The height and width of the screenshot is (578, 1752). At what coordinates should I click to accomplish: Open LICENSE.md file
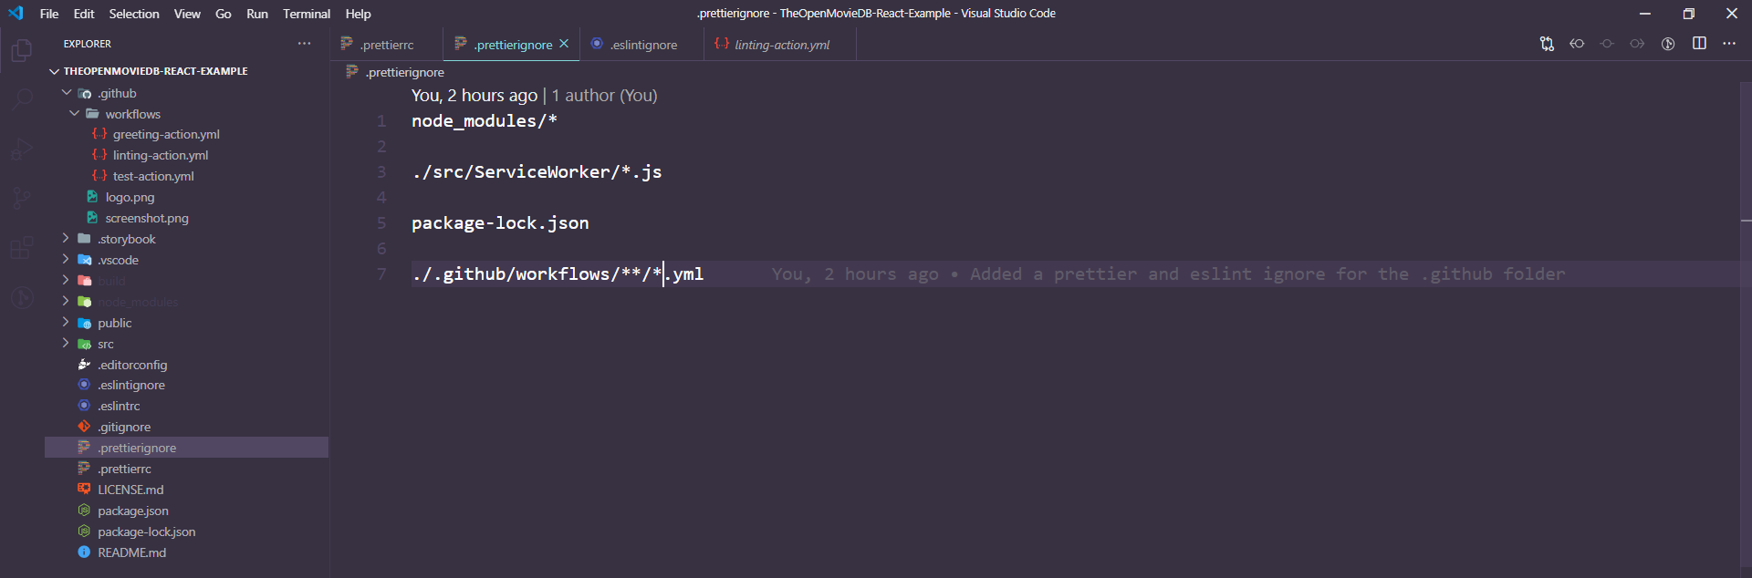pyautogui.click(x=186, y=490)
